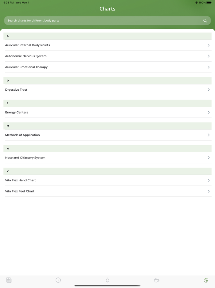Switch to the oil droplet tab
This screenshot has width=215, height=288.
coord(107,280)
